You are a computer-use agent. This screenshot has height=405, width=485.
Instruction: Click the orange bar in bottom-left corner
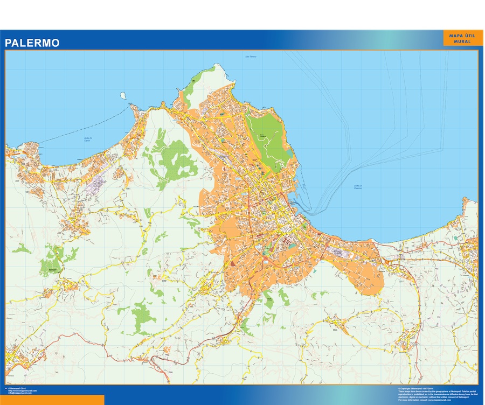click(52, 400)
